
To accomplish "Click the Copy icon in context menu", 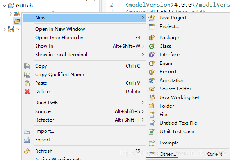I will (x=27, y=66).
